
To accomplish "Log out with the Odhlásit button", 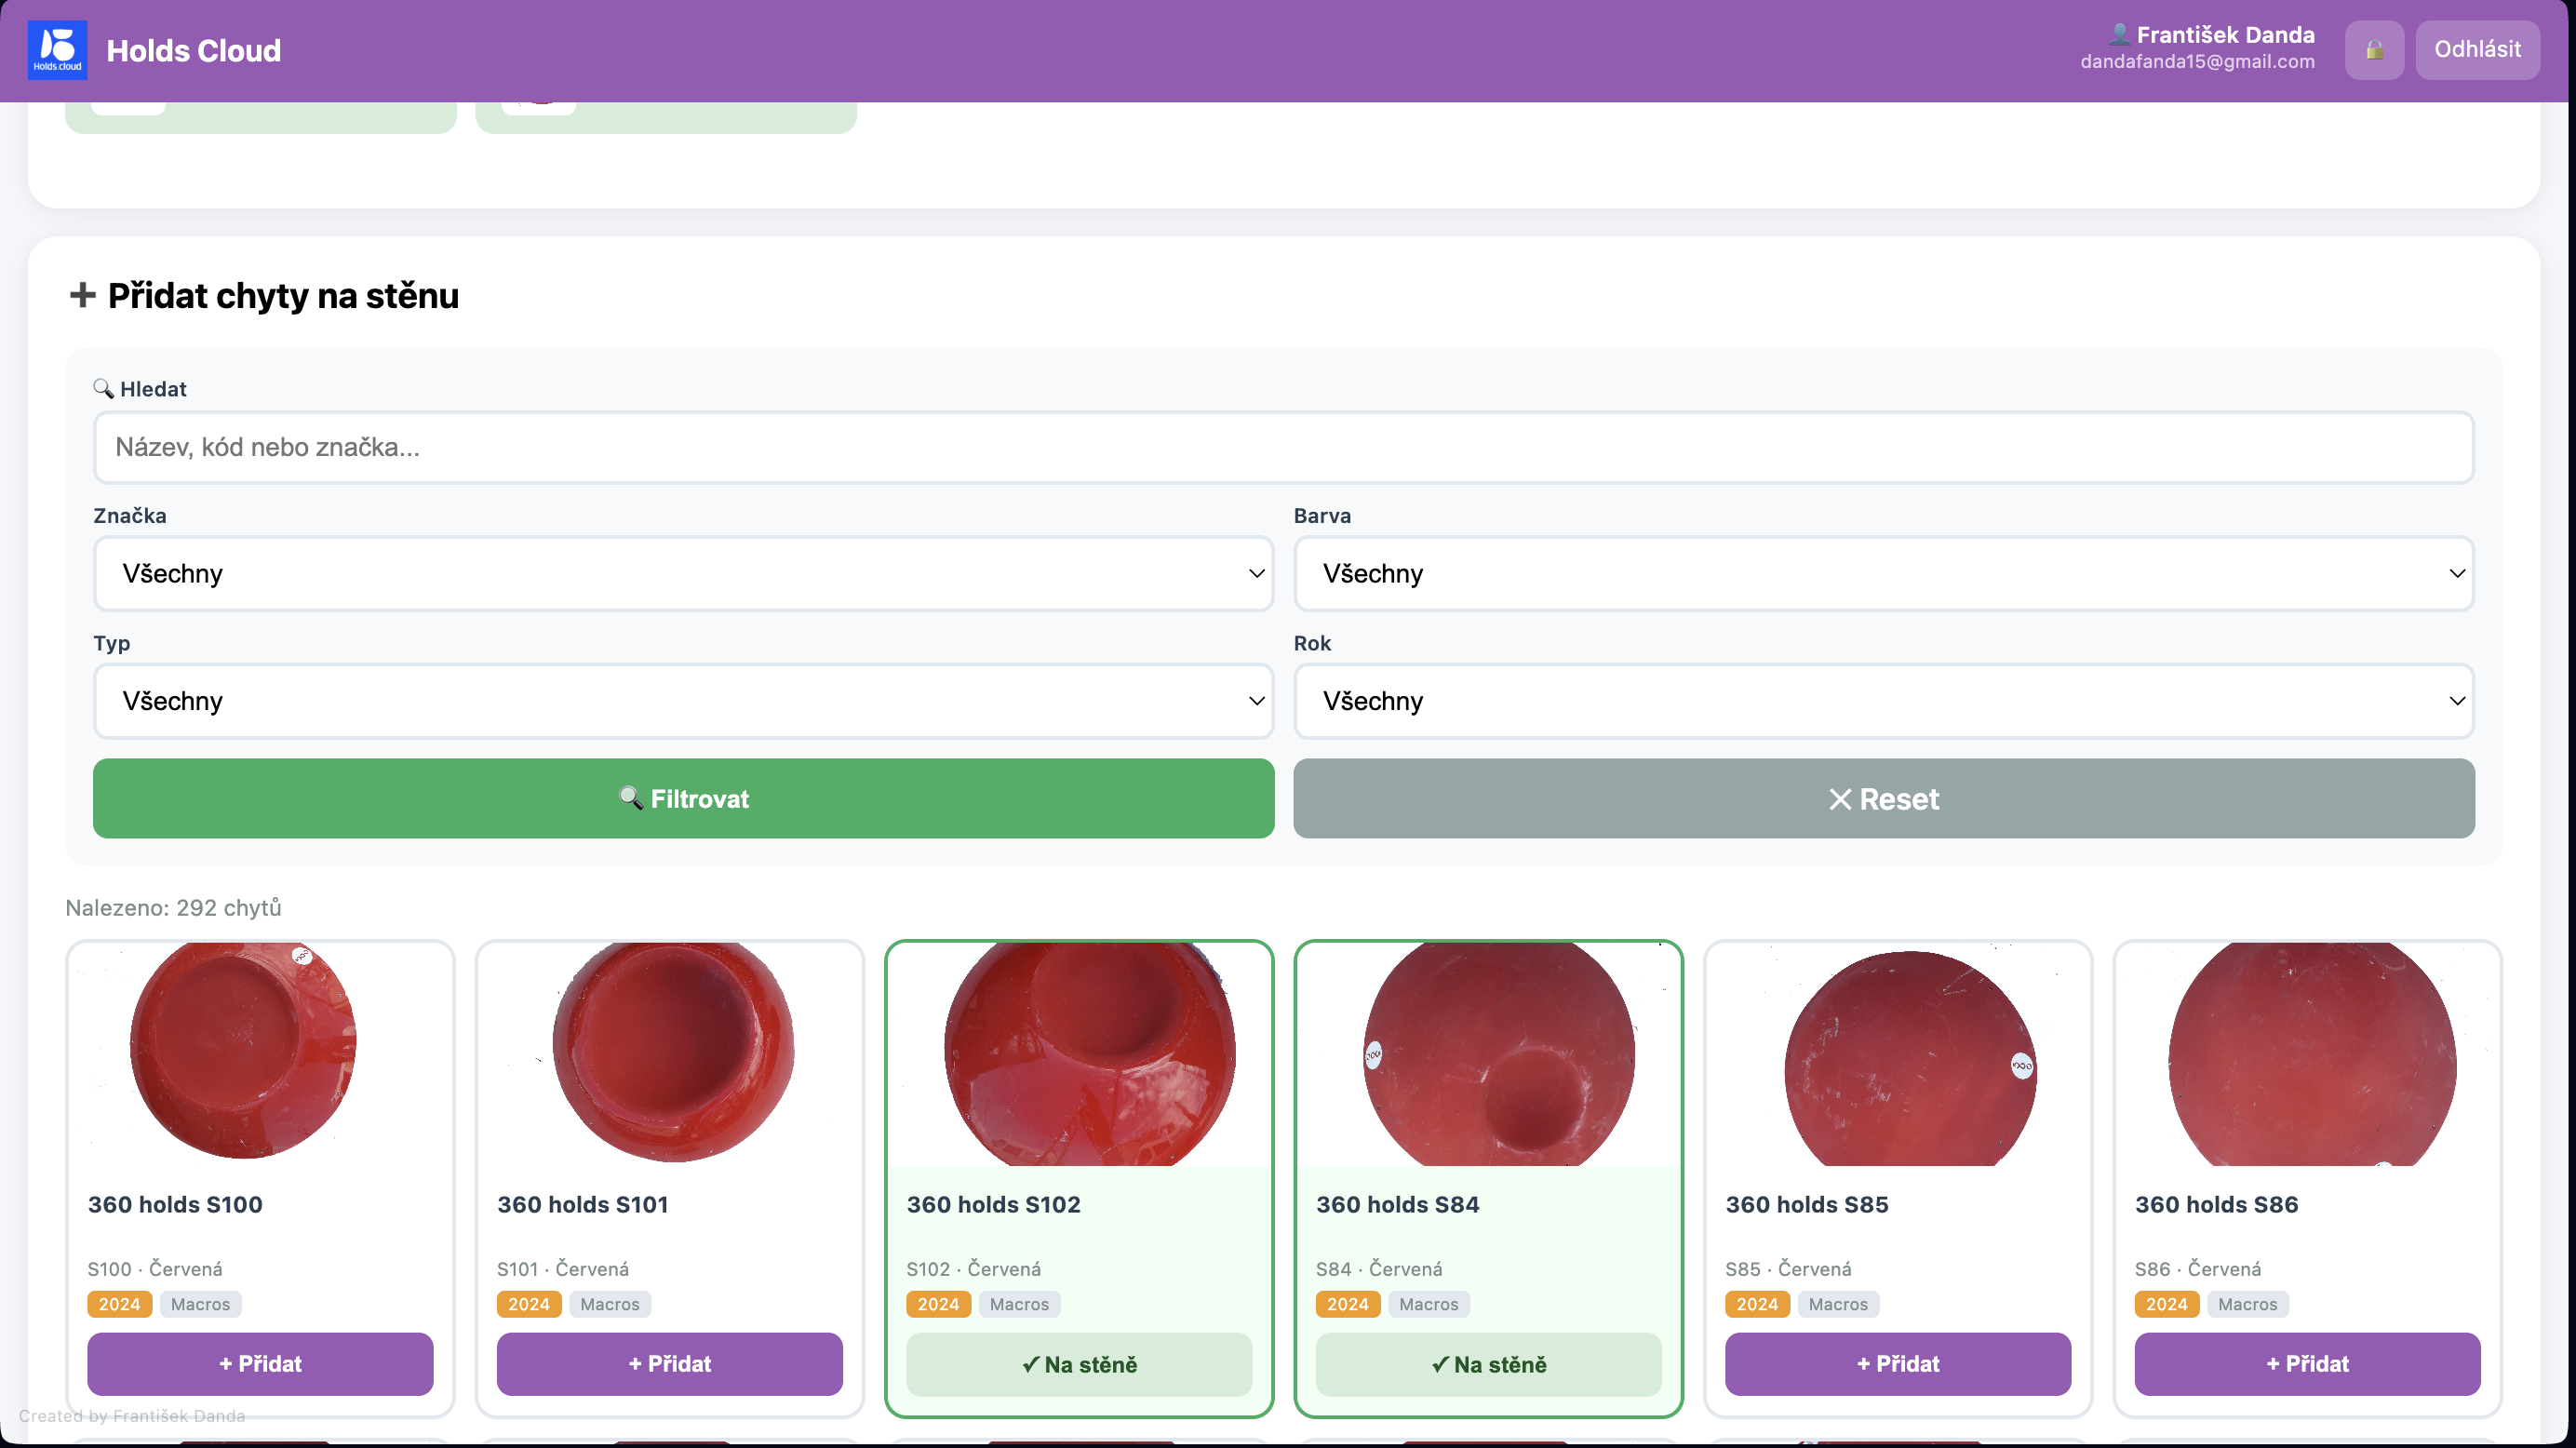I will pyautogui.click(x=2476, y=50).
